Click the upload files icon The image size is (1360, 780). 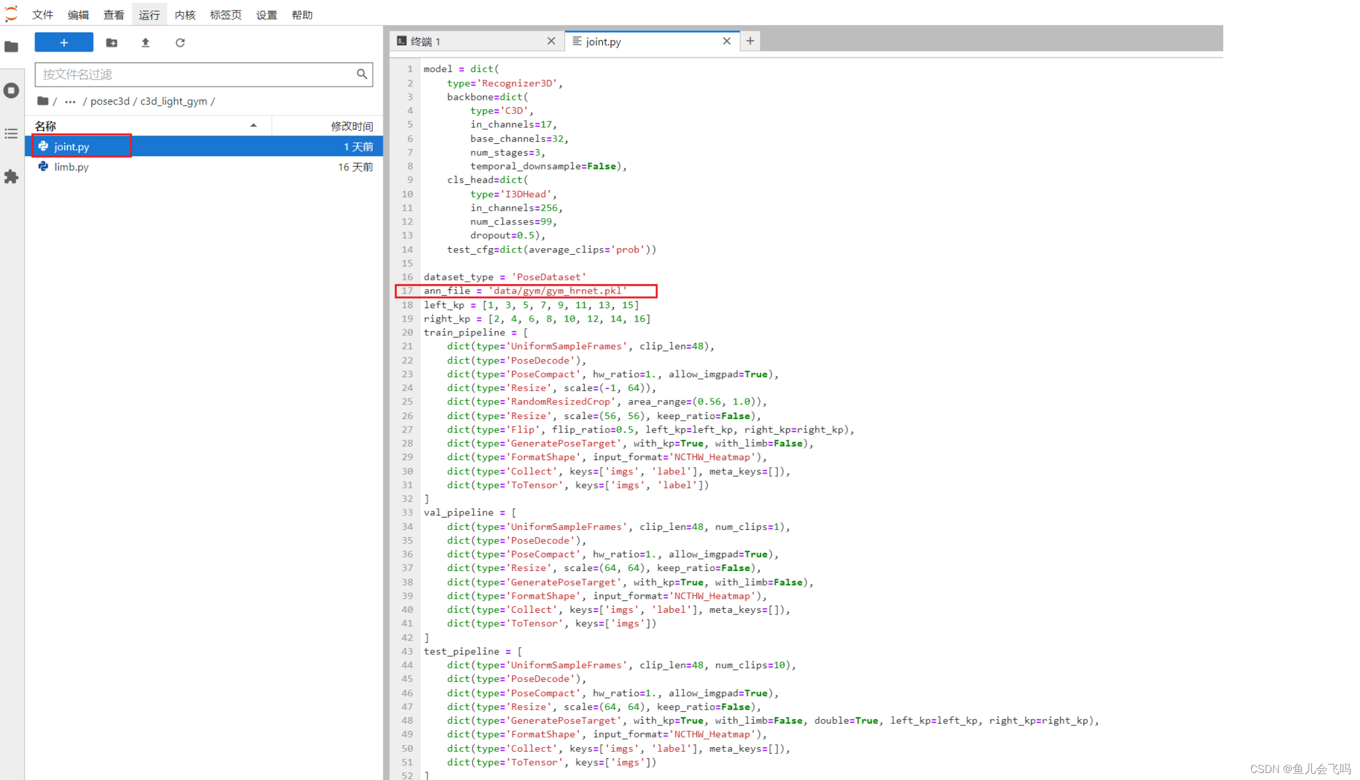(146, 42)
